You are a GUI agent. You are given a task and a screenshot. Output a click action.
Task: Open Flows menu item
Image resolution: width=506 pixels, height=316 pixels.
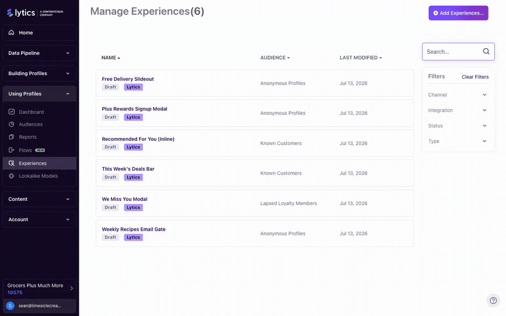click(39, 150)
